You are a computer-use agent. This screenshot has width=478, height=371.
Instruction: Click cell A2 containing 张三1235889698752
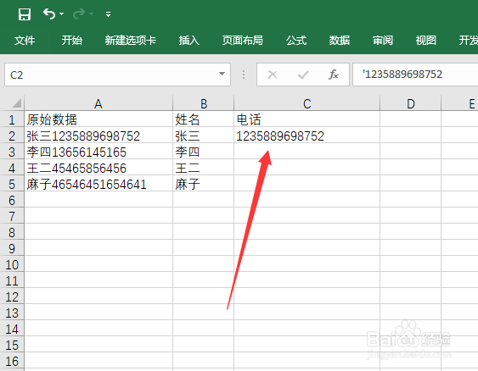coord(98,136)
